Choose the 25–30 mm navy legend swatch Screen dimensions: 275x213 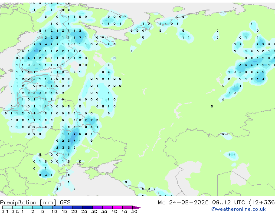pyautogui.click(x=88, y=207)
